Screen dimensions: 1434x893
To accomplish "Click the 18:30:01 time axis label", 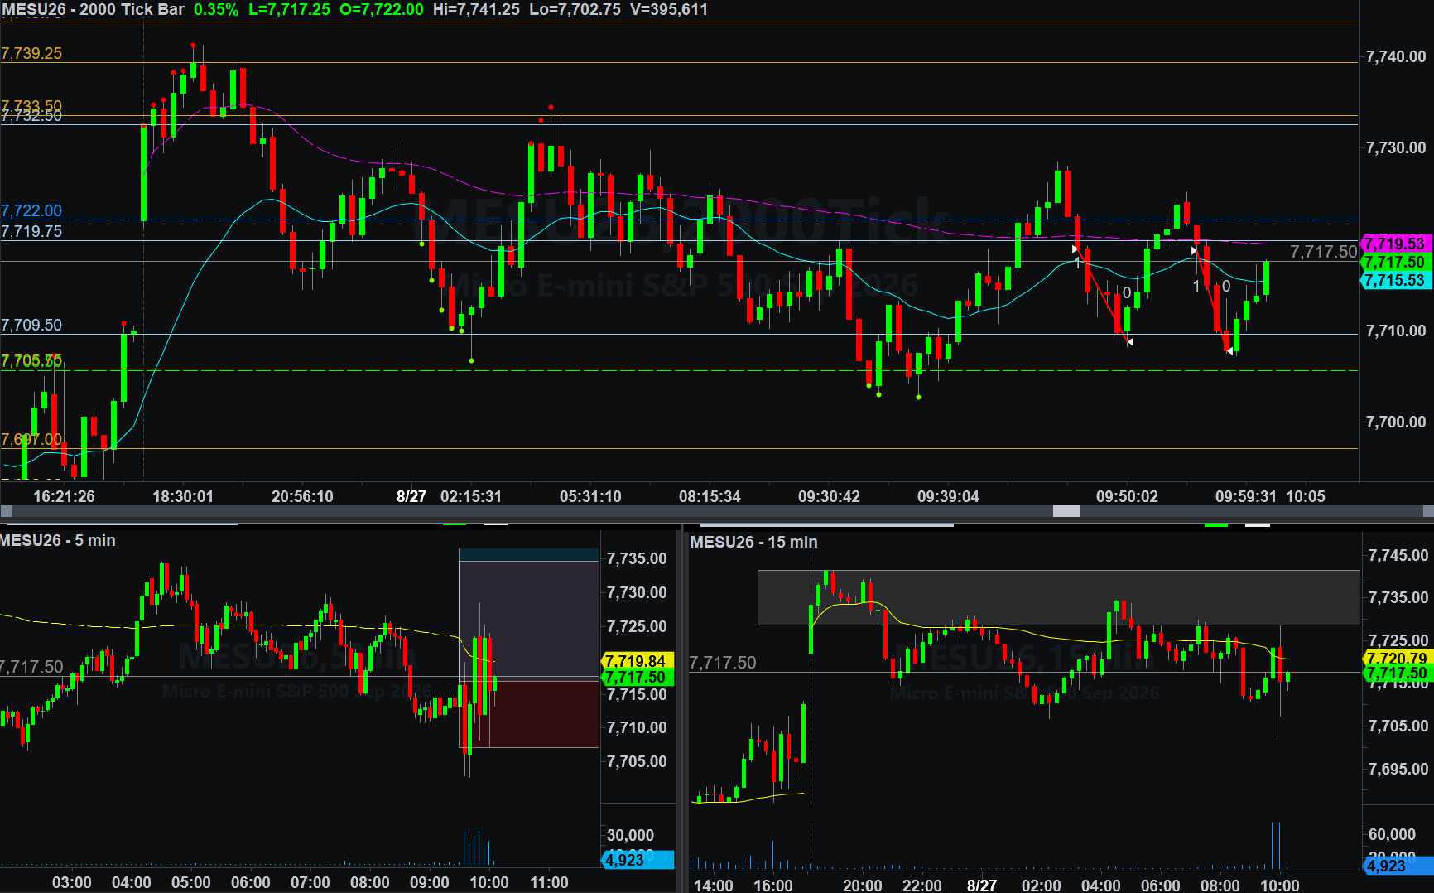I will [183, 496].
